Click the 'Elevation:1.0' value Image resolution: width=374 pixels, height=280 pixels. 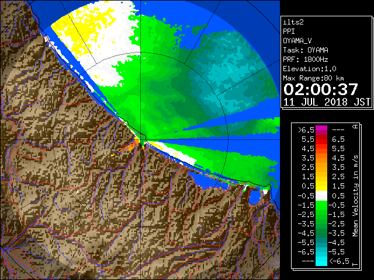(x=310, y=69)
